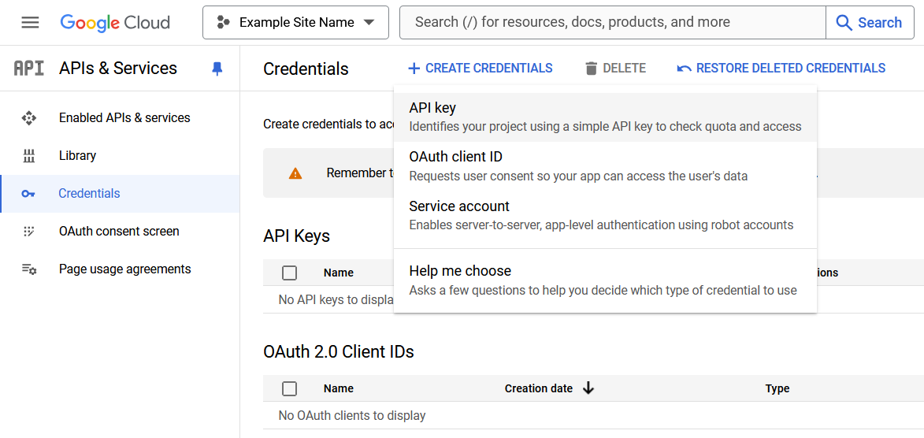Click the project hexagon icon in the selector
The width and height of the screenshot is (924, 438).
click(223, 22)
